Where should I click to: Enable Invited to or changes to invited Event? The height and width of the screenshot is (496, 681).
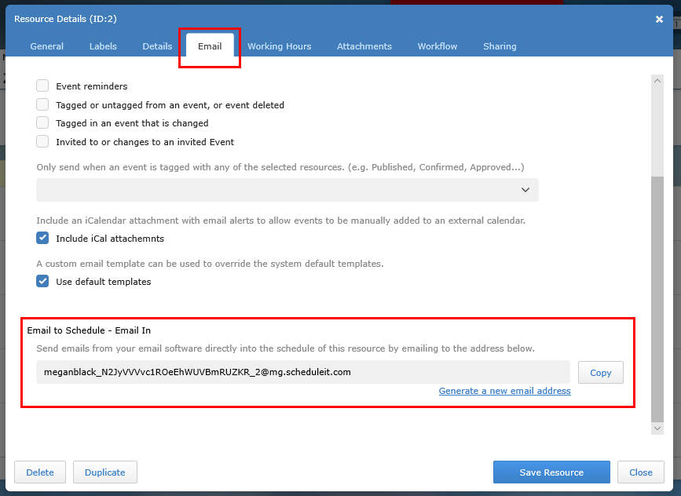[42, 141]
